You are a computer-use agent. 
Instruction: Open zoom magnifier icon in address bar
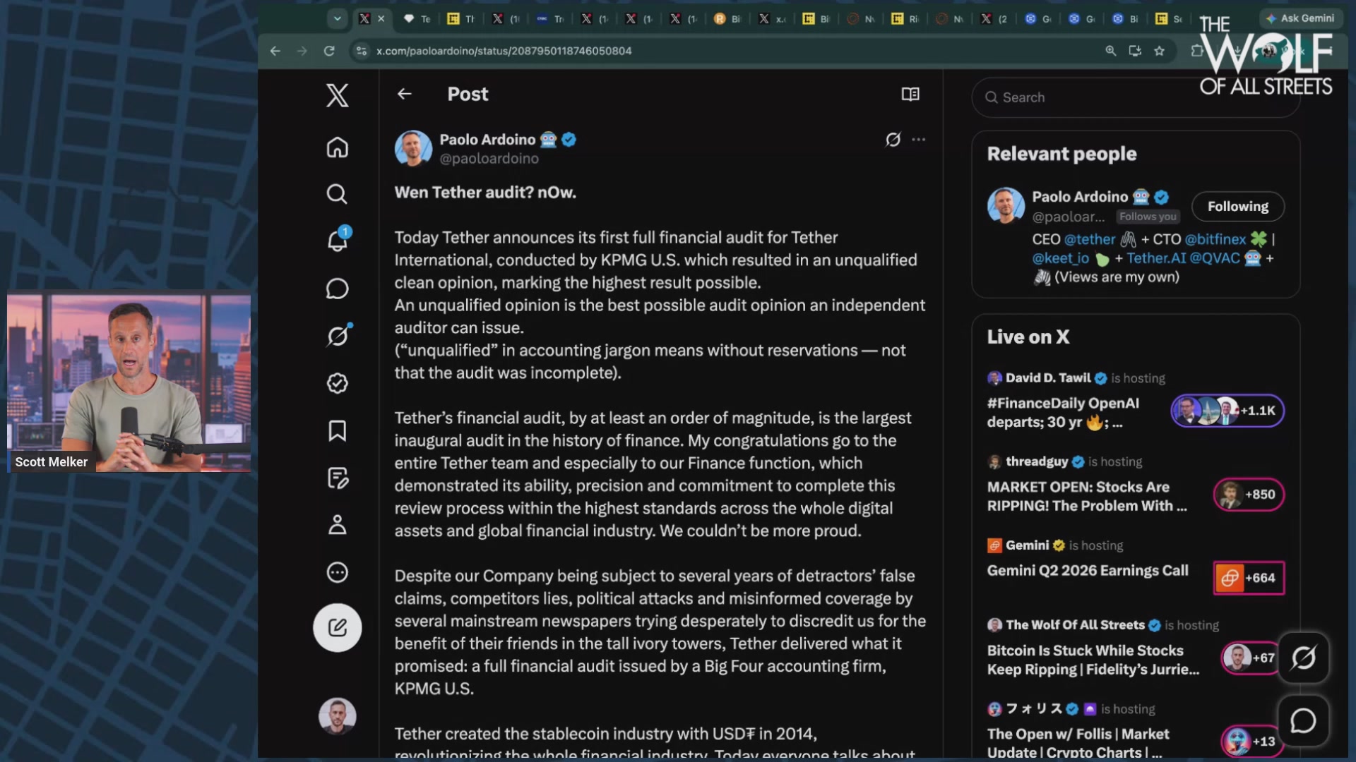(1110, 51)
